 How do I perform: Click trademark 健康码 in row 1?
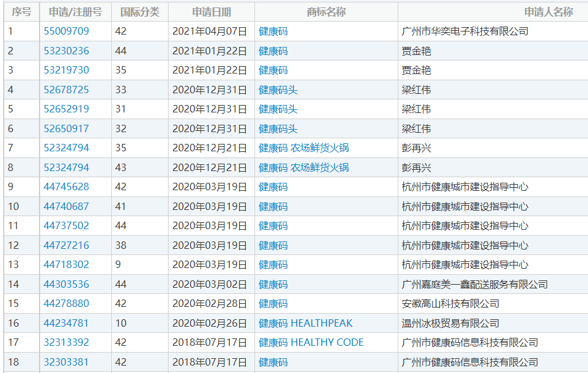point(274,31)
